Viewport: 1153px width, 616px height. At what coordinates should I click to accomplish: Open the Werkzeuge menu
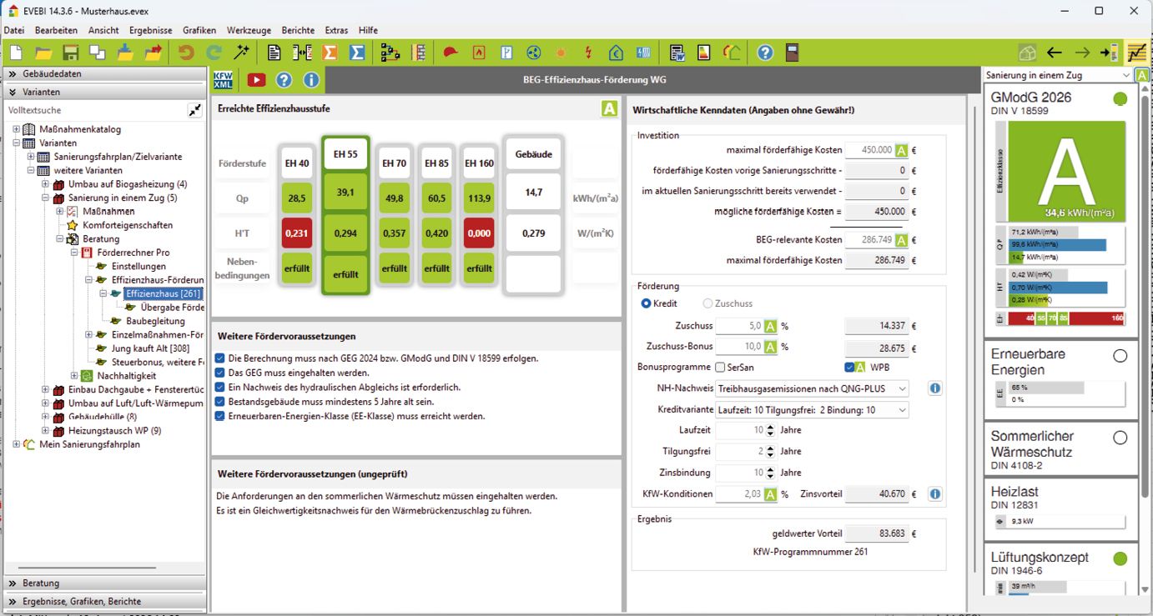pyautogui.click(x=249, y=30)
